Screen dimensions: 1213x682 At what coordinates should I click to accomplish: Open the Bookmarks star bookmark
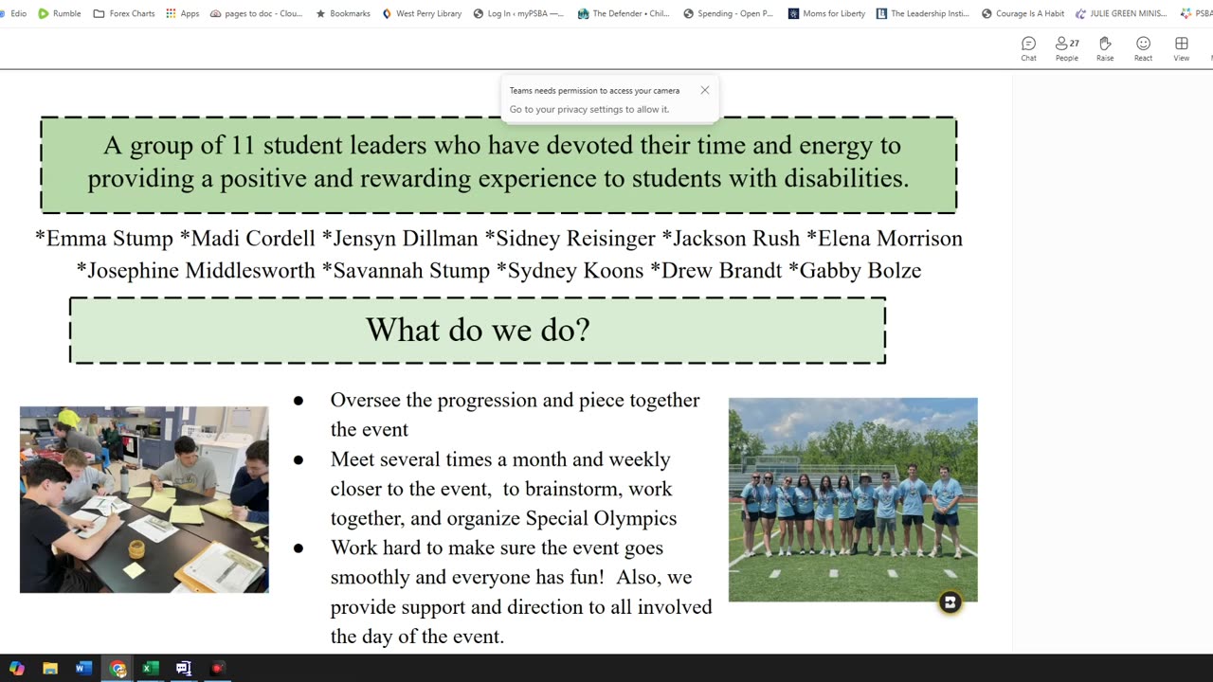[x=343, y=13]
